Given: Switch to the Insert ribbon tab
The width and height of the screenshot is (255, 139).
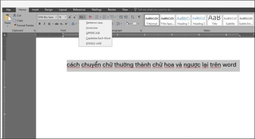Looking at the screenshot, I should tap(35, 10).
